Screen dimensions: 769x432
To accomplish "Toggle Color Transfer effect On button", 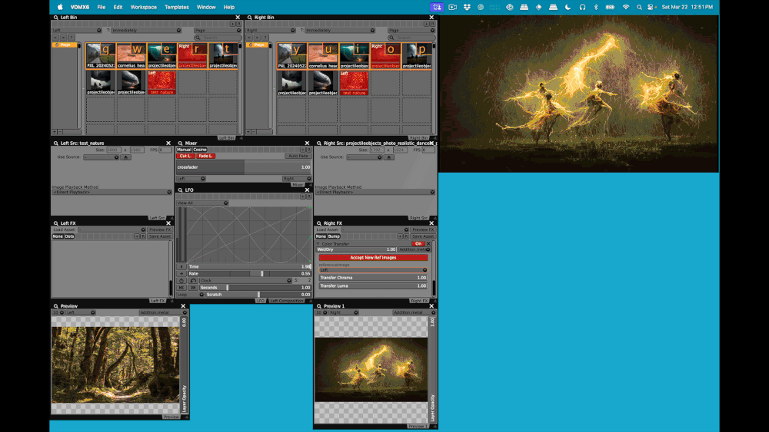I will (418, 244).
